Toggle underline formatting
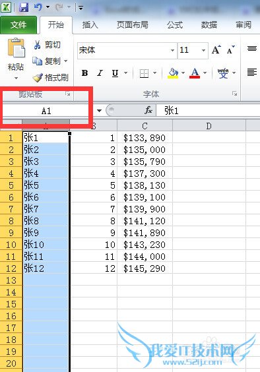Image resolution: width=260 pixels, height=372 pixels. coord(115,73)
